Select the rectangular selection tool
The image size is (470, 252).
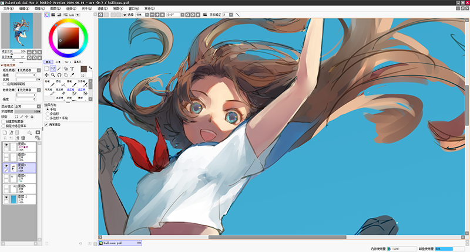click(x=46, y=69)
